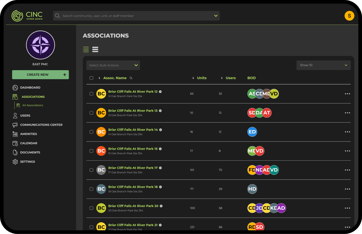Switch to expanded row view icon
Screen dimensions: 362x234
(95, 49)
